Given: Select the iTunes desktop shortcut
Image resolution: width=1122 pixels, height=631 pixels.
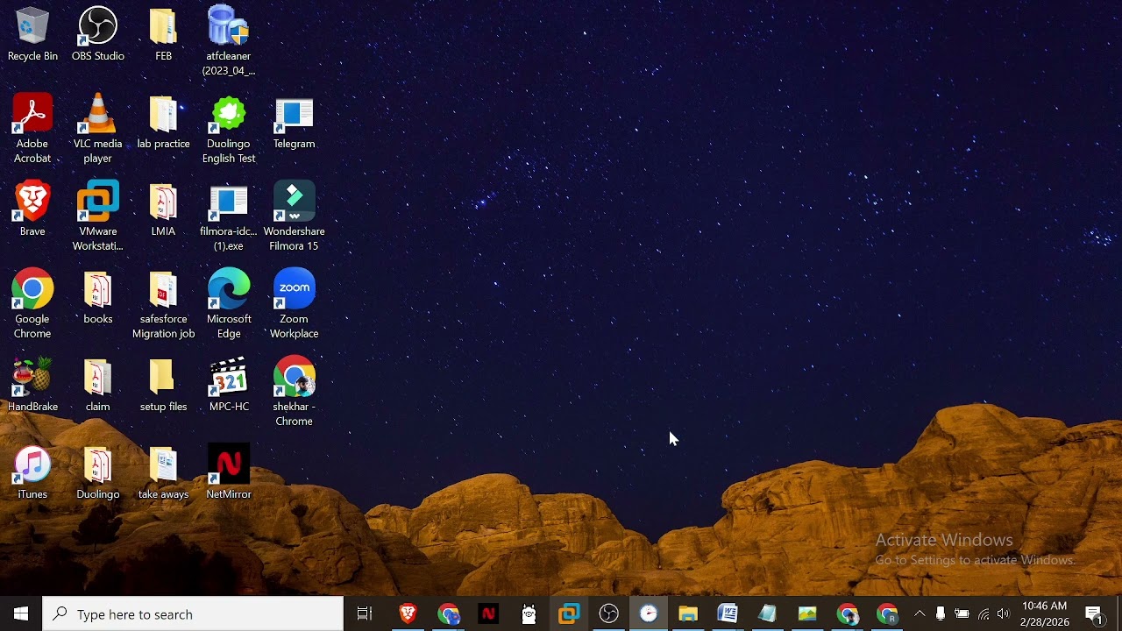Looking at the screenshot, I should tap(32, 473).
